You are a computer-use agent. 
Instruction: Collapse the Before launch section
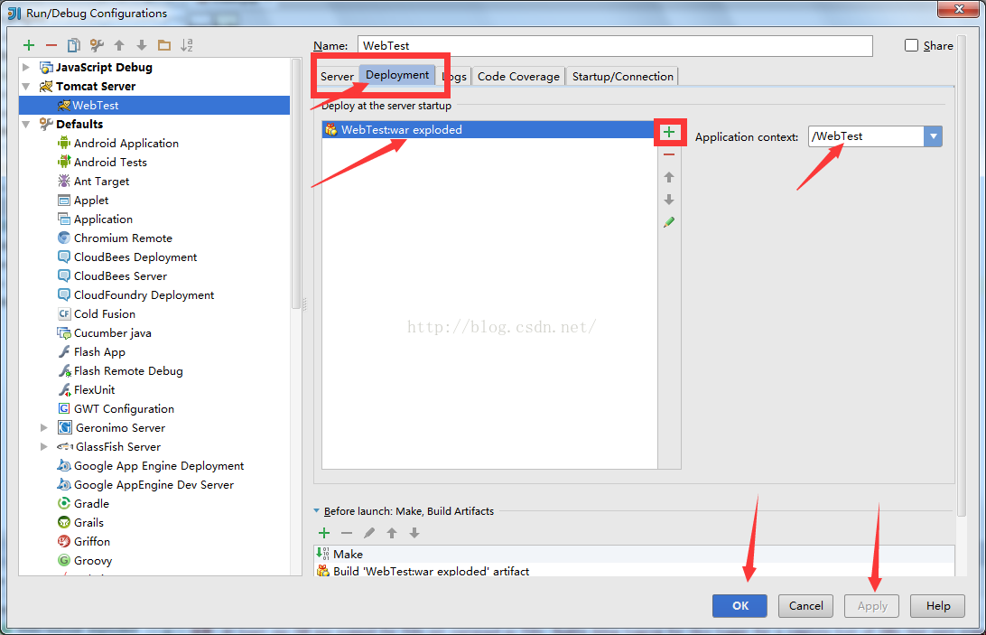point(317,511)
